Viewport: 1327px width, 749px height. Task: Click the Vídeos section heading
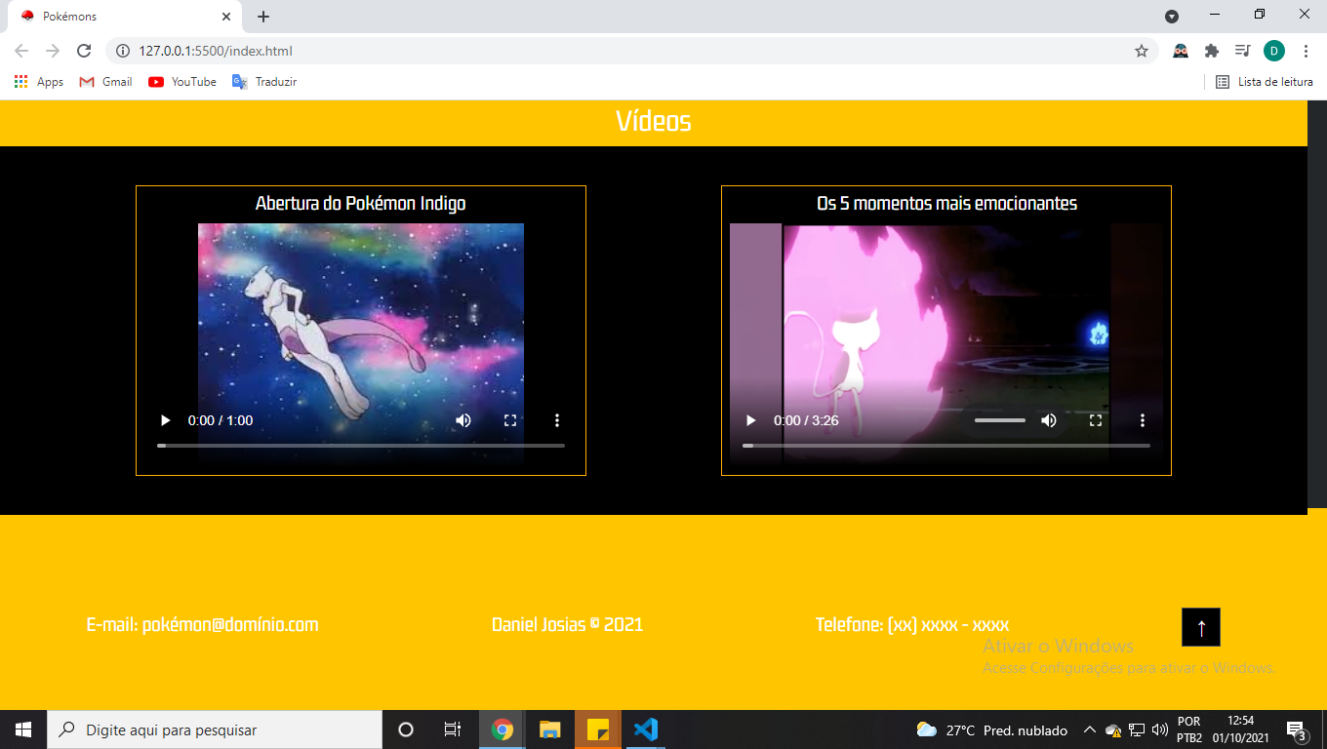point(654,122)
